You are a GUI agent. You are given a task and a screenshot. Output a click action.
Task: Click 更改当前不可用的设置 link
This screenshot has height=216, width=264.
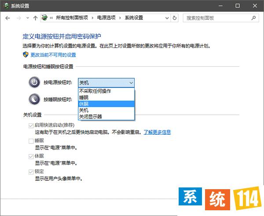tap(53, 55)
